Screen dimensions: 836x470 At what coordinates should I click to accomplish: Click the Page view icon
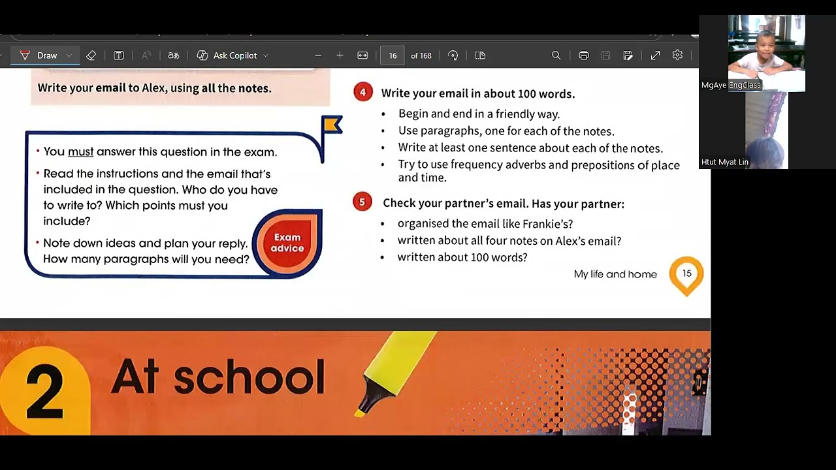[481, 55]
